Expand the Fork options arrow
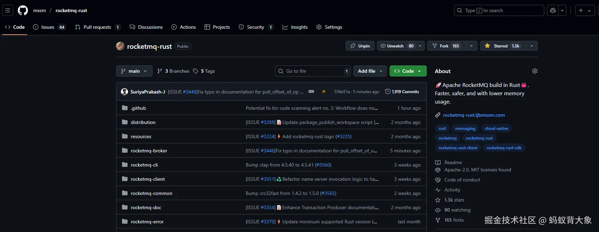This screenshot has height=232, width=599. pyautogui.click(x=471, y=46)
